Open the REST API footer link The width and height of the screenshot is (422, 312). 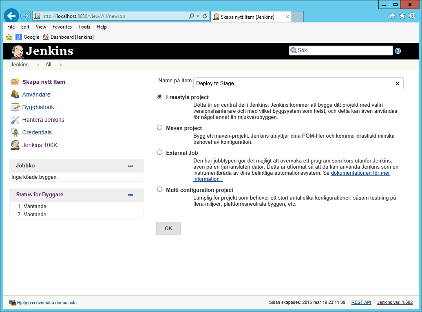coord(361,302)
